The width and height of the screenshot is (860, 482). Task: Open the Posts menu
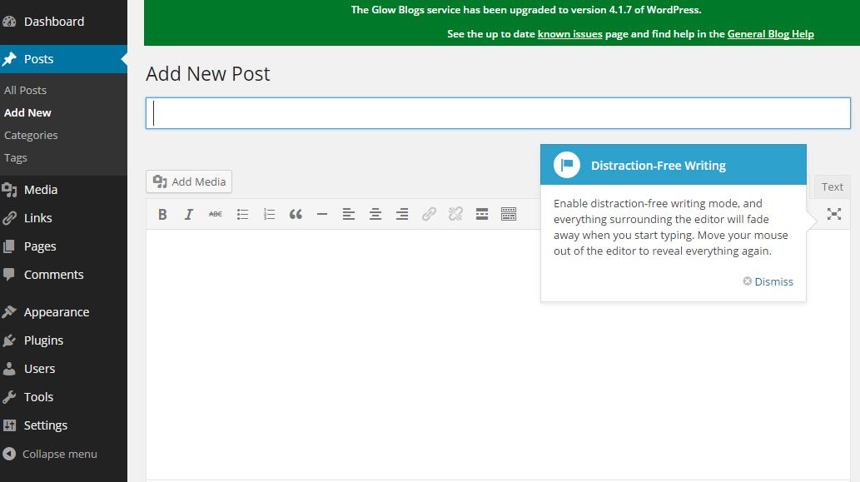tap(63, 59)
